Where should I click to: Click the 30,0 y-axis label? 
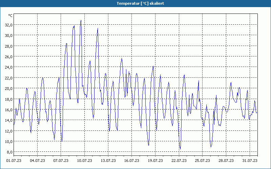click(x=9, y=35)
